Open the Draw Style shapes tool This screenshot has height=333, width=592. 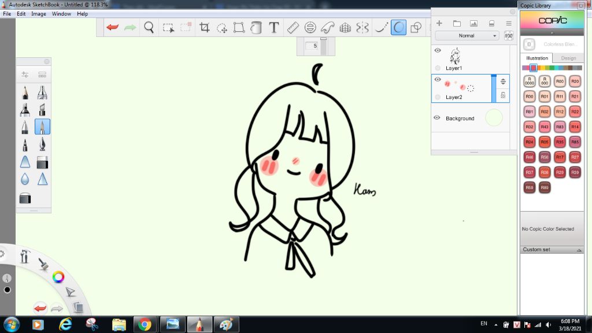[416, 28]
